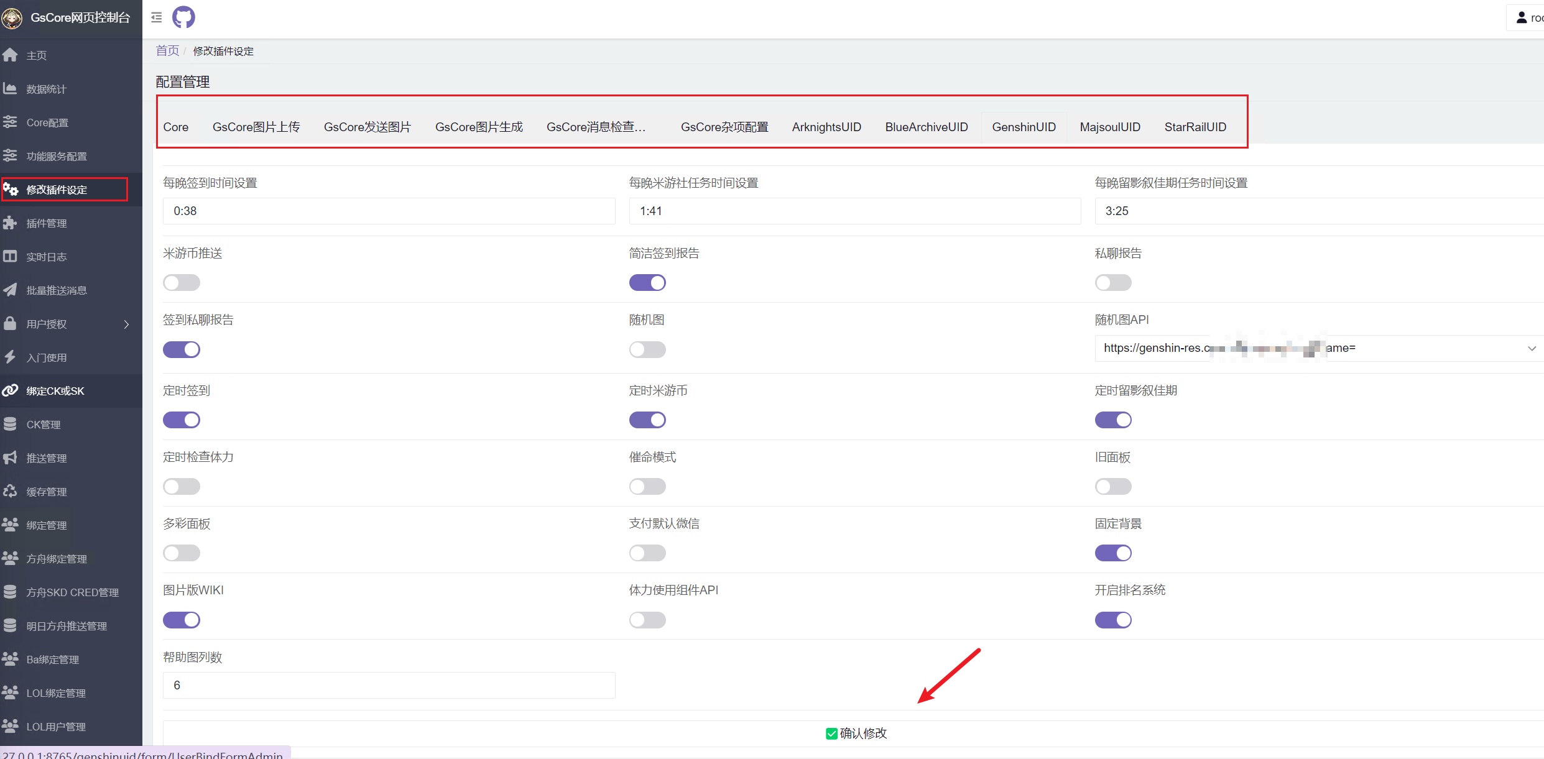Click the sliders icon beside Core配置
The height and width of the screenshot is (759, 1544).
tap(10, 122)
